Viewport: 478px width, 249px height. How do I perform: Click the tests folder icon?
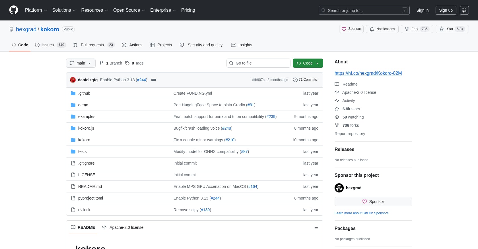(73, 152)
